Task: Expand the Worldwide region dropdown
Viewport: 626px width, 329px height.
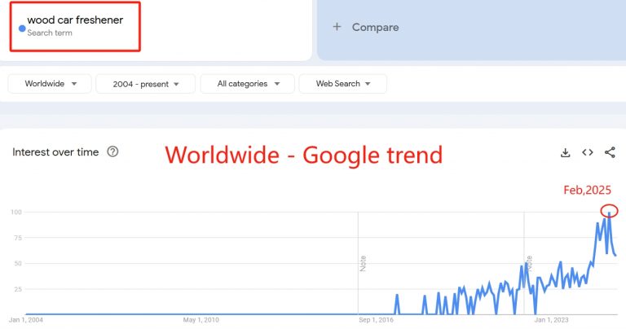Action: point(50,84)
